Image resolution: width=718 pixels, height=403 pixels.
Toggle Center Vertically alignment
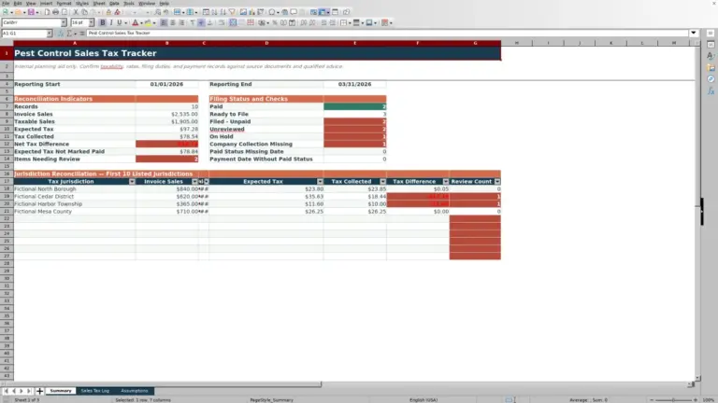(x=201, y=22)
